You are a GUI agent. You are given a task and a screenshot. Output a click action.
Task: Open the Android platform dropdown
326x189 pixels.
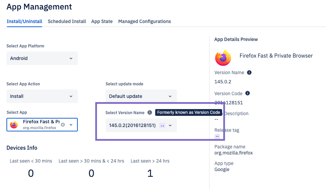[42, 58]
